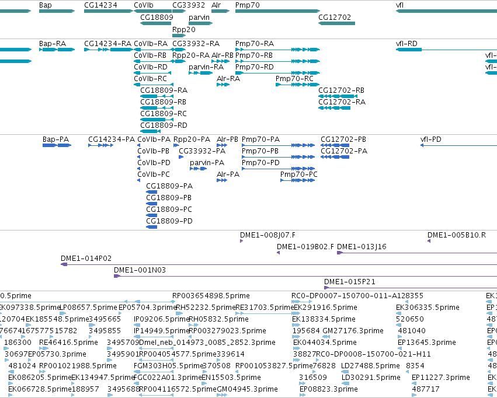Image resolution: width=497 pixels, height=398 pixels.
Task: Click the RP001053827.5prime EST label
Action: coord(274,366)
